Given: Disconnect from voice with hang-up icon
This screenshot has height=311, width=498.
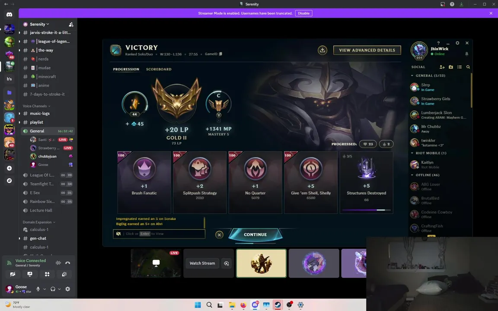Looking at the screenshot, I should coord(67,263).
